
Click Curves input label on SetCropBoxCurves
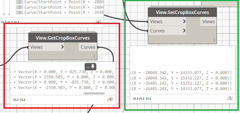[157, 31]
